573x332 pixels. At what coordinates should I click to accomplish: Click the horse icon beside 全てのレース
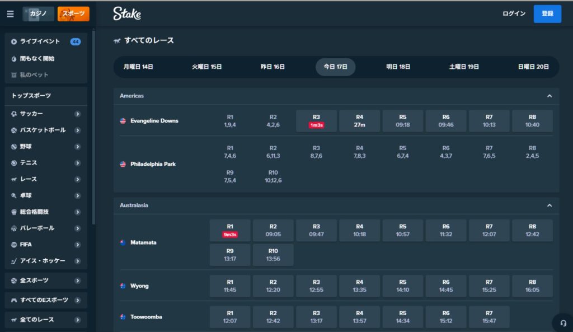(14, 320)
